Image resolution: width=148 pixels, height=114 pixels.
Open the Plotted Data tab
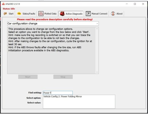tap(47, 14)
